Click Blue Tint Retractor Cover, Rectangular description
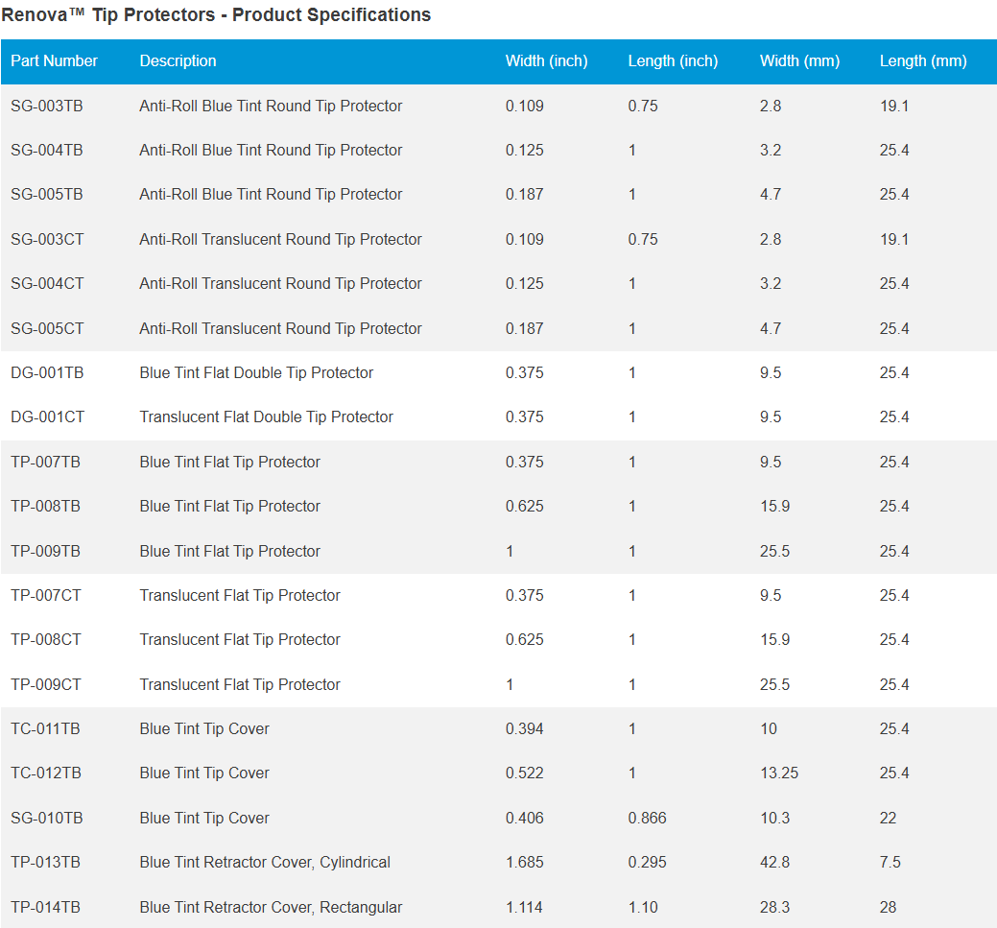 coord(271,908)
